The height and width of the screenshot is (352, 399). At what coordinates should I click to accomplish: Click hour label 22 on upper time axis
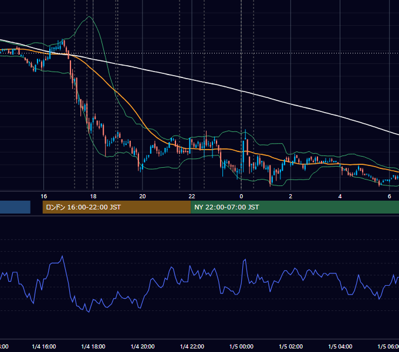192,197
